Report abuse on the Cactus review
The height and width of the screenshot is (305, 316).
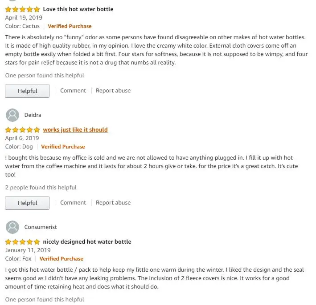[113, 91]
